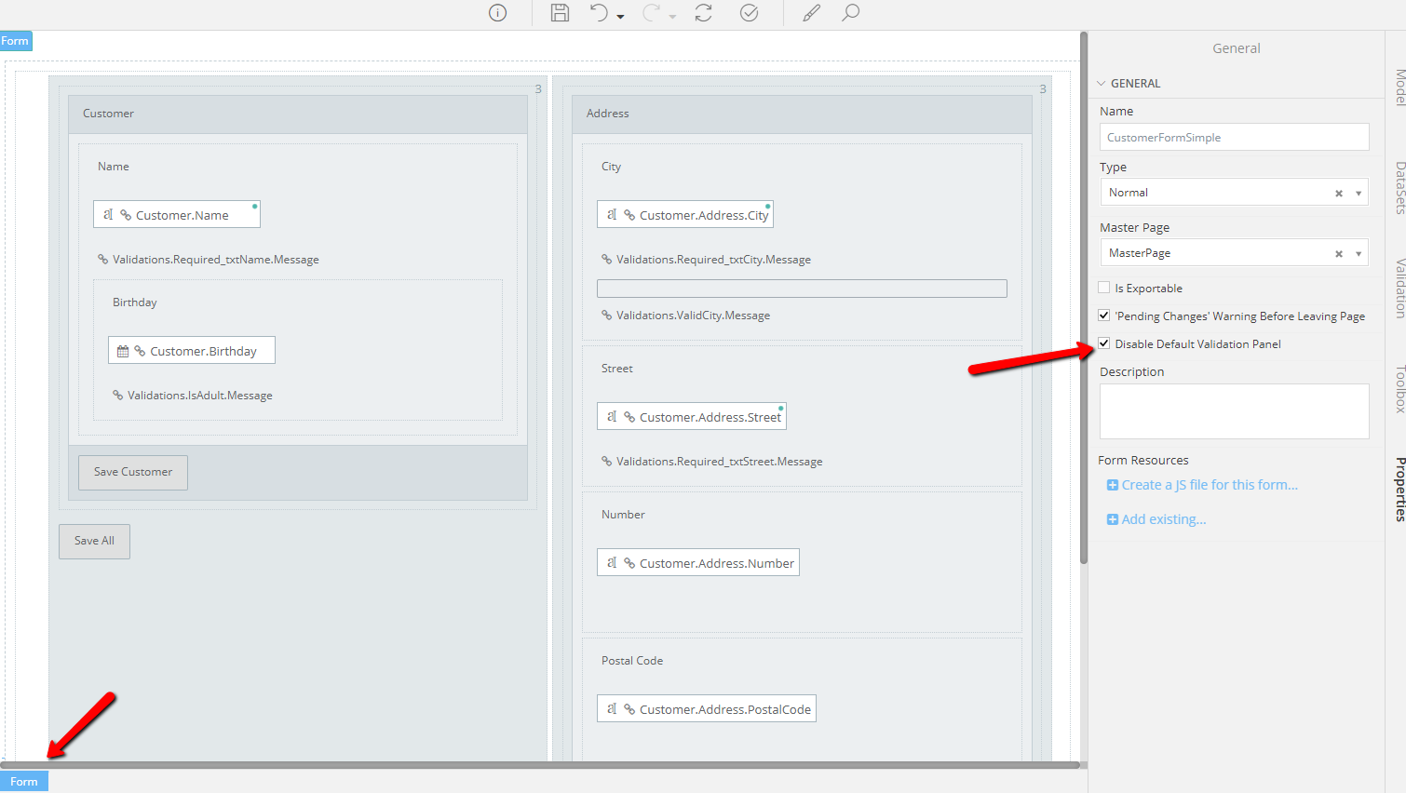Click the Undo icon
Viewport: 1406px width, 793px height.
(597, 13)
